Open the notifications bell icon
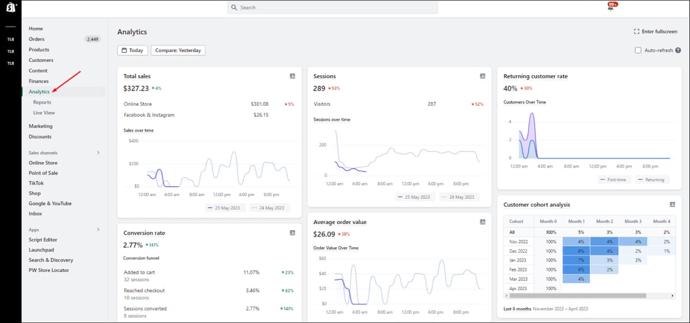Viewport: 690px width, 323px height. pyautogui.click(x=611, y=7)
